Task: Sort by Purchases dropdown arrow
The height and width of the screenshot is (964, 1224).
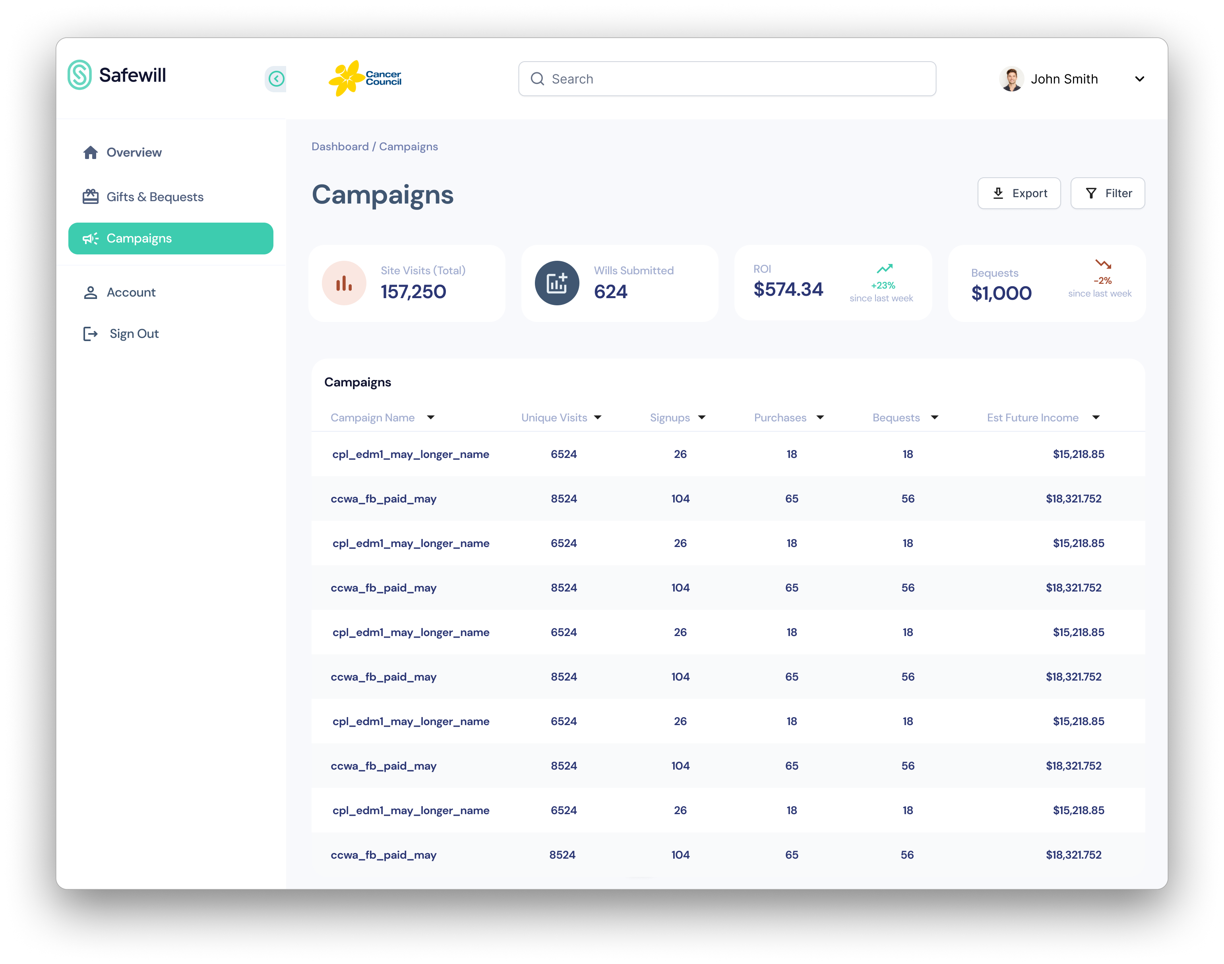Action: [820, 417]
